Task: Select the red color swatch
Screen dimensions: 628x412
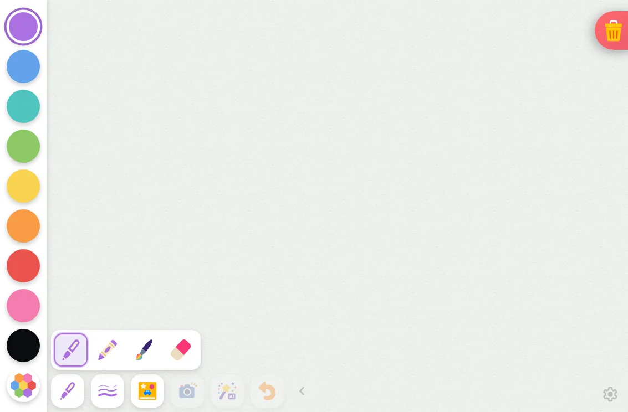Action: click(23, 266)
